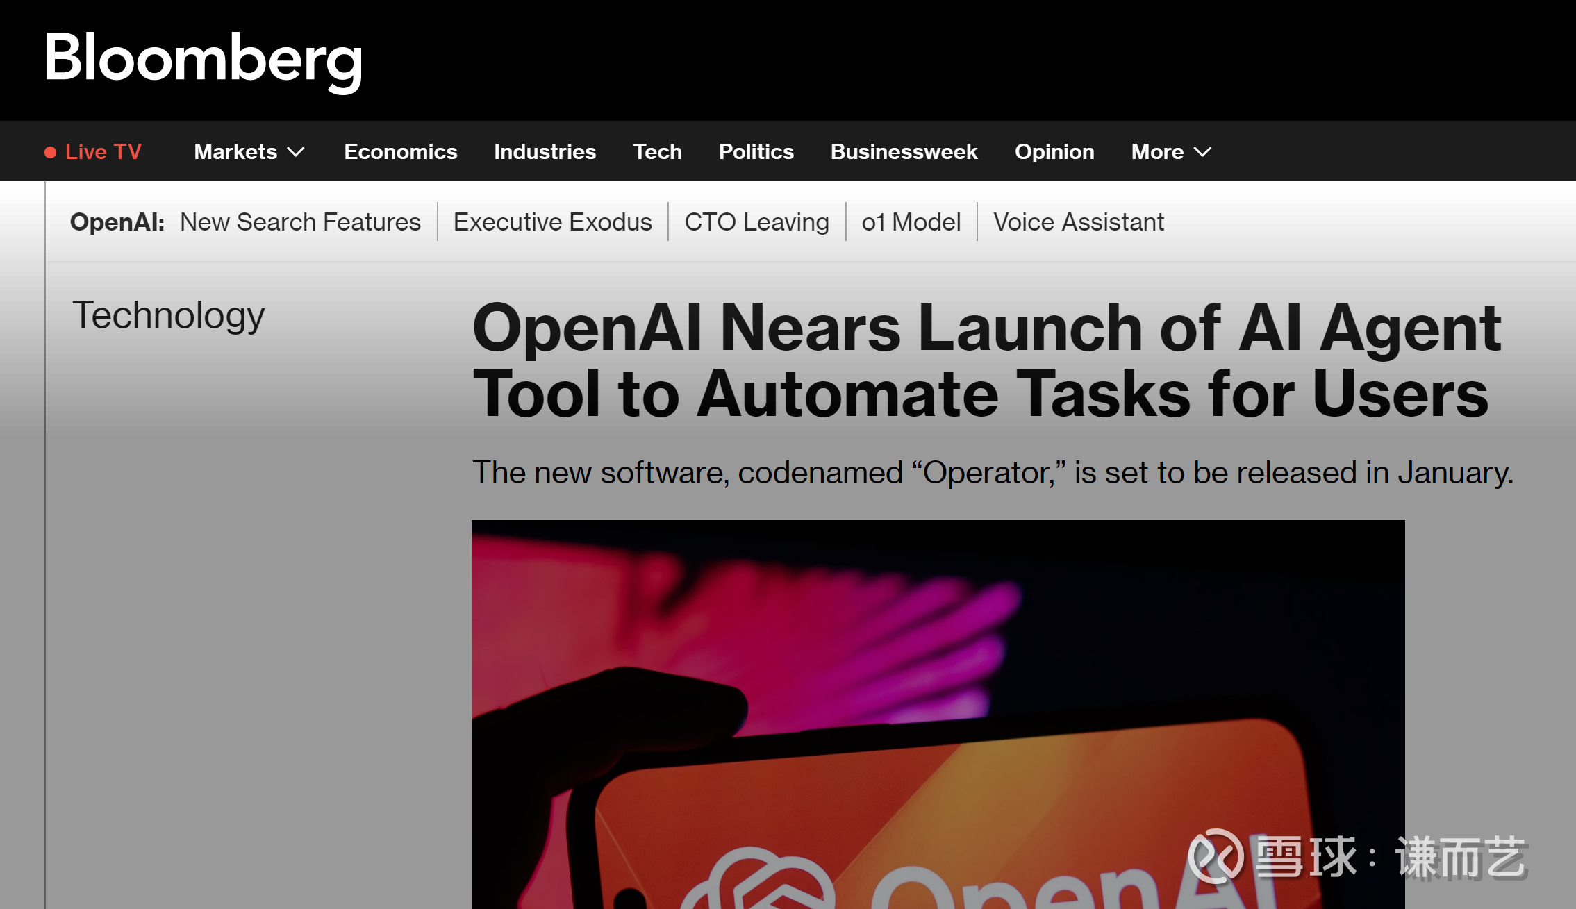Open the o1 Model story link
The height and width of the screenshot is (909, 1576).
coord(911,222)
